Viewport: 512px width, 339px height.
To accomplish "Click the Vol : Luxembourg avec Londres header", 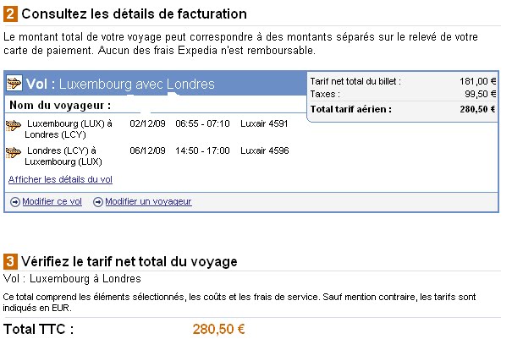I will (120, 84).
